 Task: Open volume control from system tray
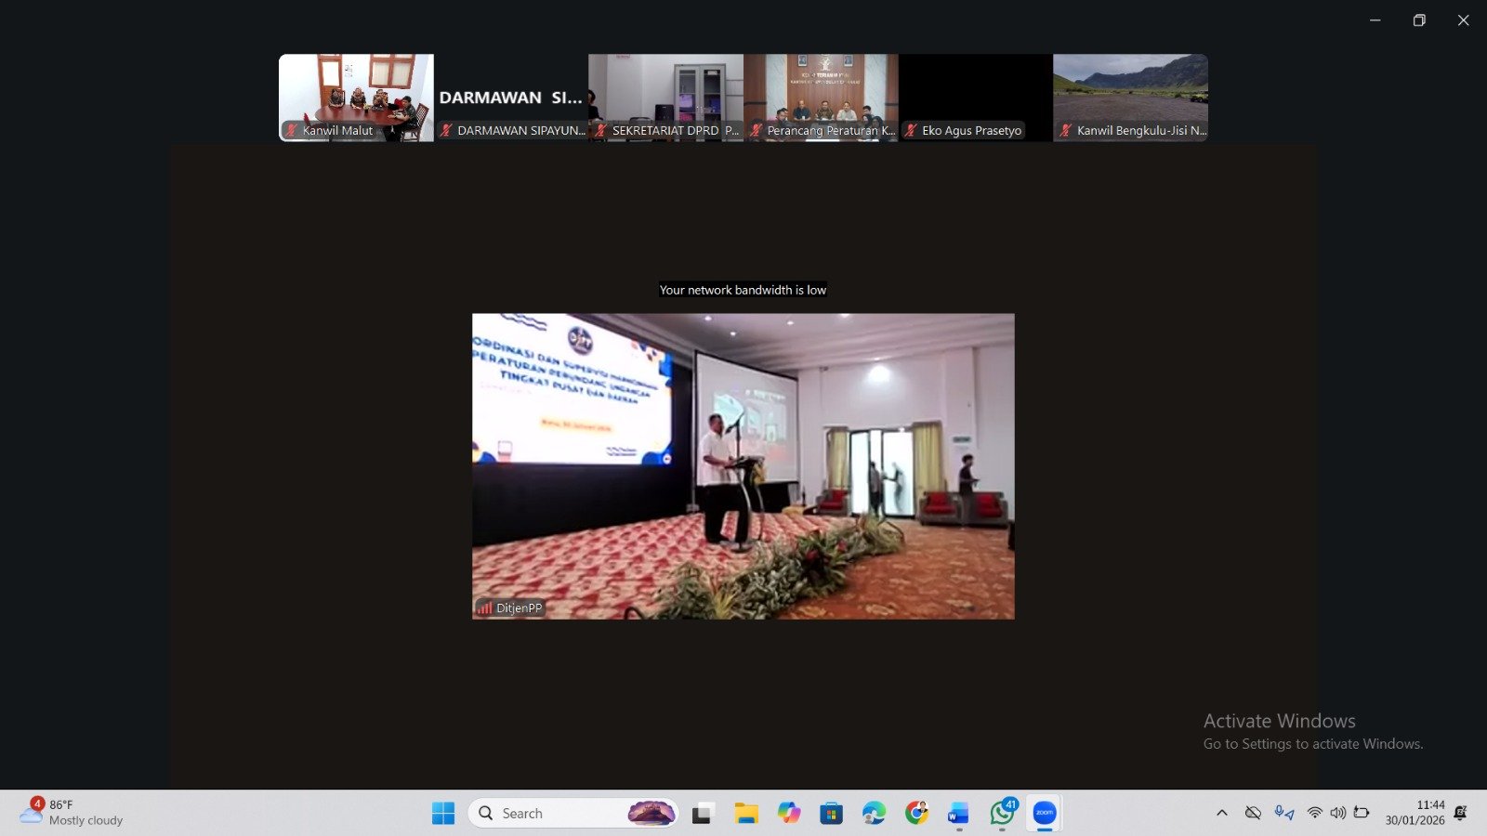point(1337,813)
